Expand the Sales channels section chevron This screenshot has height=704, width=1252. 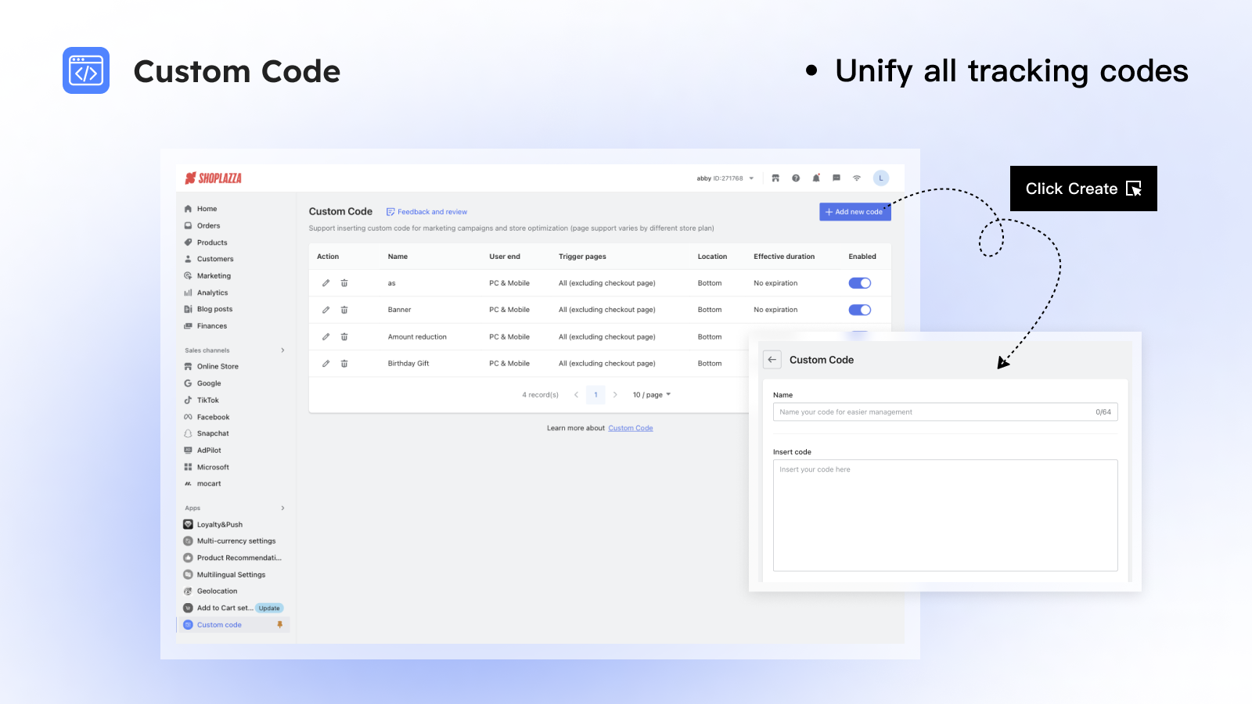point(283,350)
